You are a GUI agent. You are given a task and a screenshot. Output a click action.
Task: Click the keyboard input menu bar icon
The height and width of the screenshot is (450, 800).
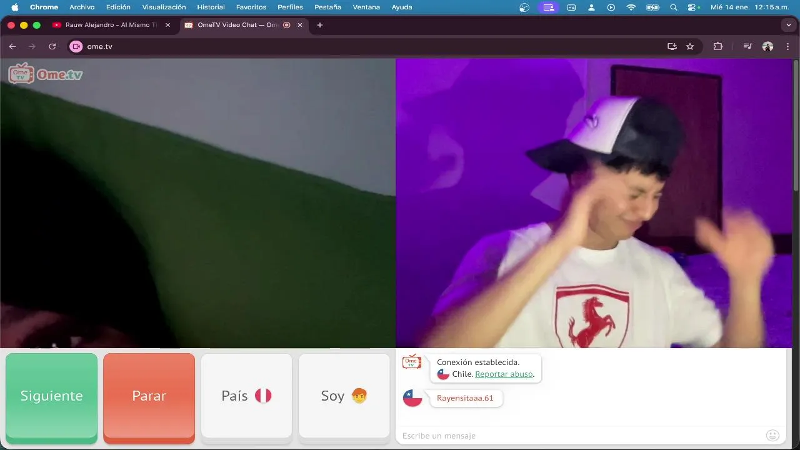[x=571, y=7]
